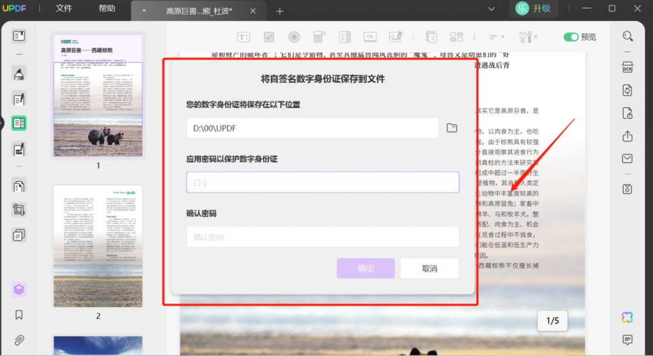
Task: Select radio button form field tool
Action: tap(294, 37)
